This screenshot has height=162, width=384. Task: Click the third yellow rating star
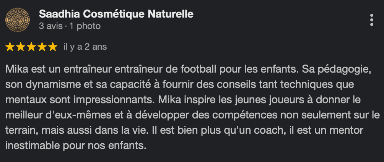pyautogui.click(x=31, y=47)
